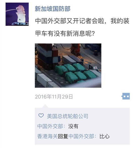Screen dimensions: 139x148
Task: Tap the 回复 word in second comment
Action: (63, 136)
